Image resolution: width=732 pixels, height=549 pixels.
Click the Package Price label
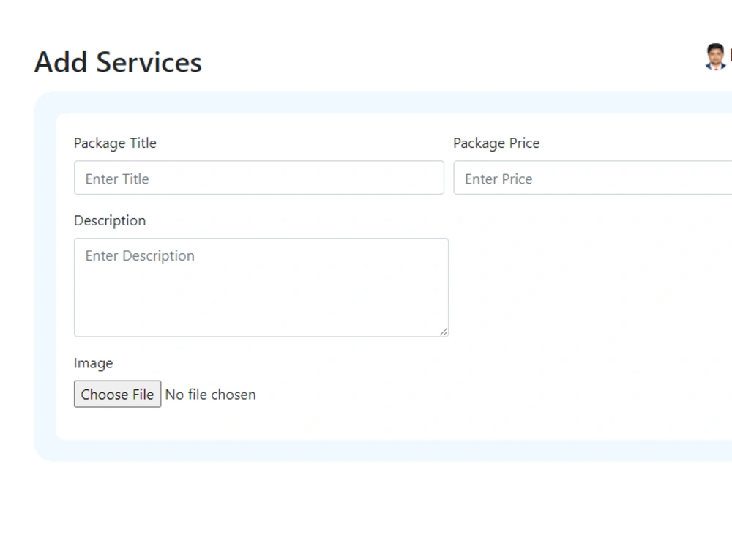click(496, 143)
